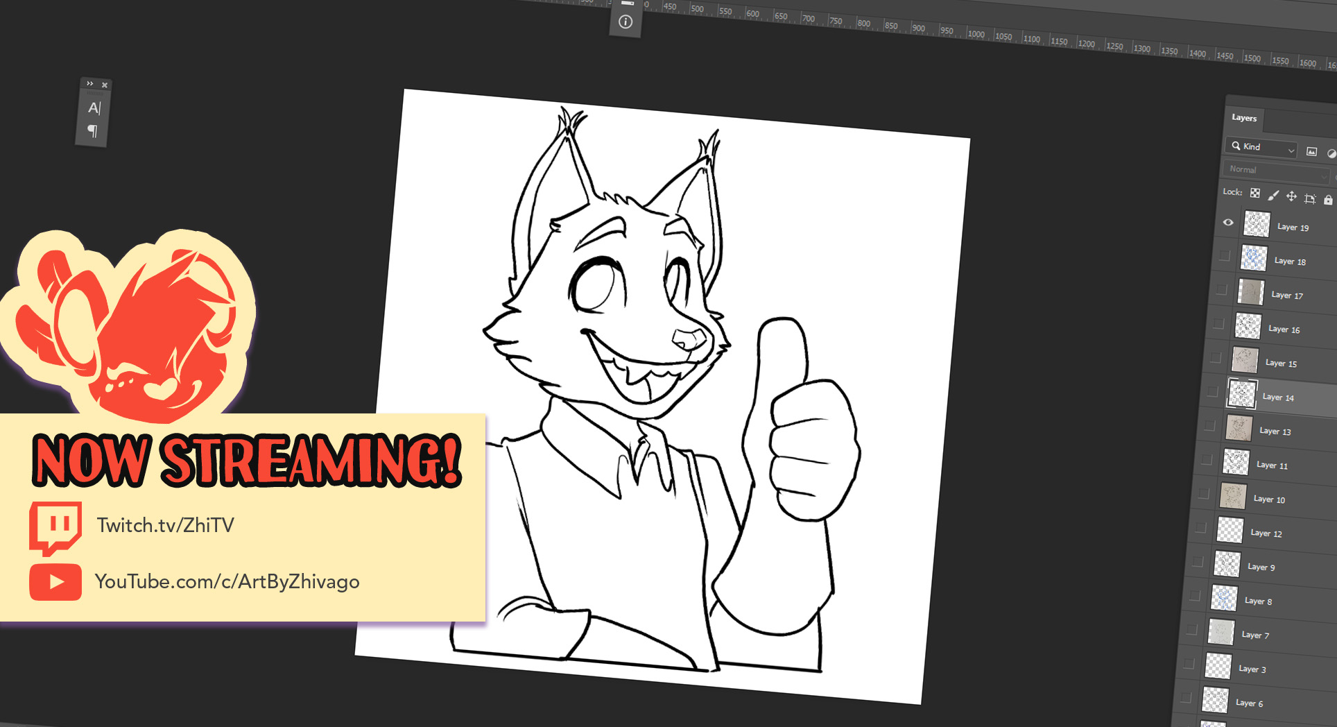
Task: Show Layer 17 visibility
Action: coord(1222,290)
